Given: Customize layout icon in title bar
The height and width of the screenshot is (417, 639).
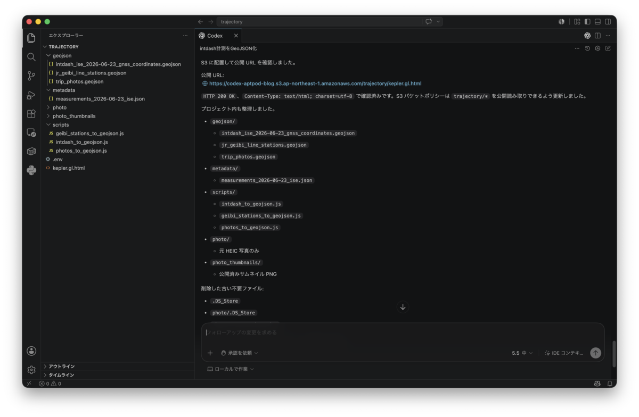Looking at the screenshot, I should [x=577, y=22].
